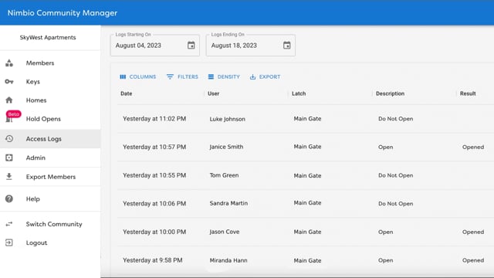This screenshot has height=278, width=494.
Task: Click user 'Miranda Hann'
Action: pyautogui.click(x=228, y=260)
